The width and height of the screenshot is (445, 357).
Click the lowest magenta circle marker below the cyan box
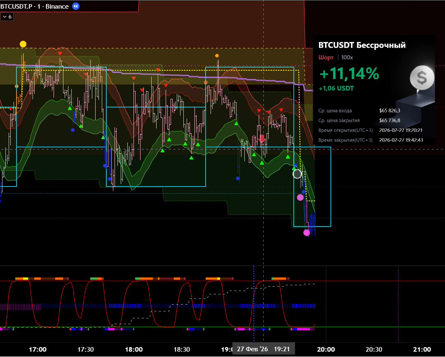pyautogui.click(x=307, y=233)
